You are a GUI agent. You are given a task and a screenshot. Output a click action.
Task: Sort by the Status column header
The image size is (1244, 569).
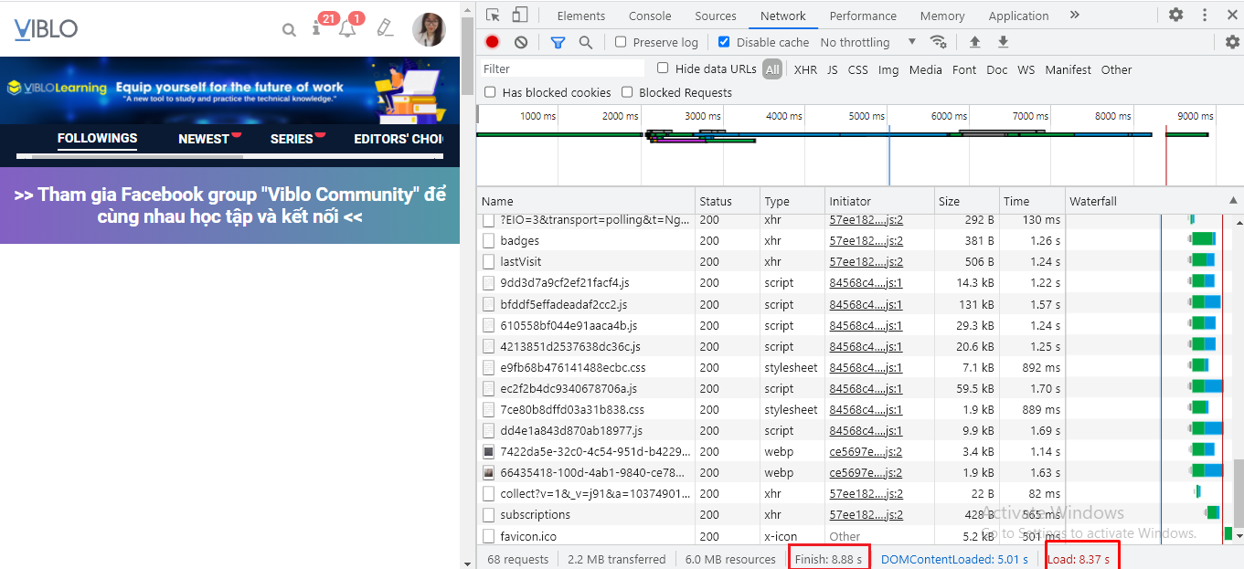[728, 201]
